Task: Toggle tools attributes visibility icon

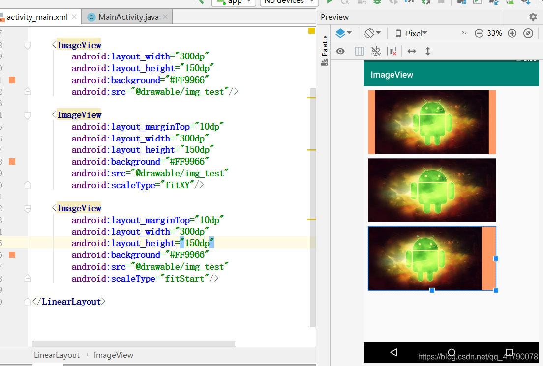Action: (376, 51)
